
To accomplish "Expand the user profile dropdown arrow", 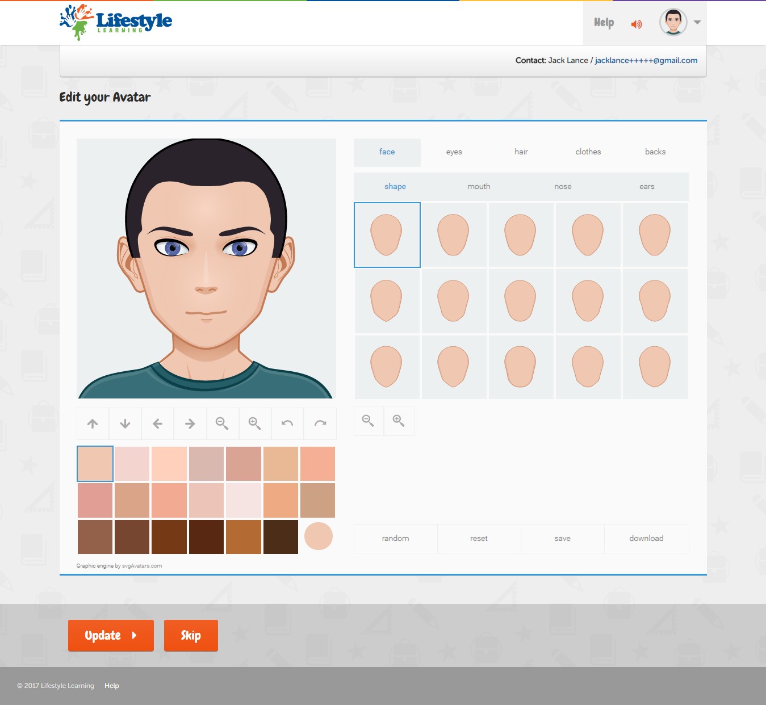I will (x=697, y=23).
